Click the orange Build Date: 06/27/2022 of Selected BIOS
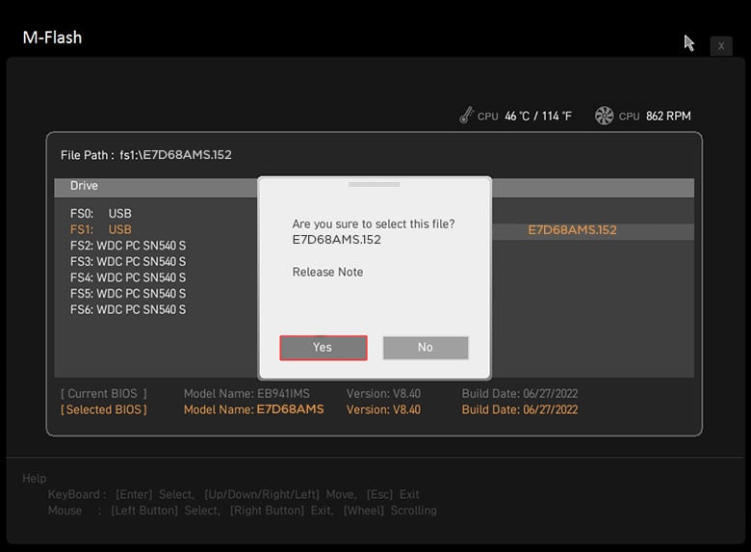The width and height of the screenshot is (751, 552). 520,409
